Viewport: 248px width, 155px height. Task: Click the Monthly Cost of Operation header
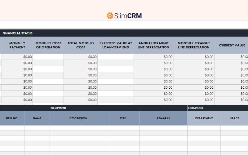pos(48,45)
